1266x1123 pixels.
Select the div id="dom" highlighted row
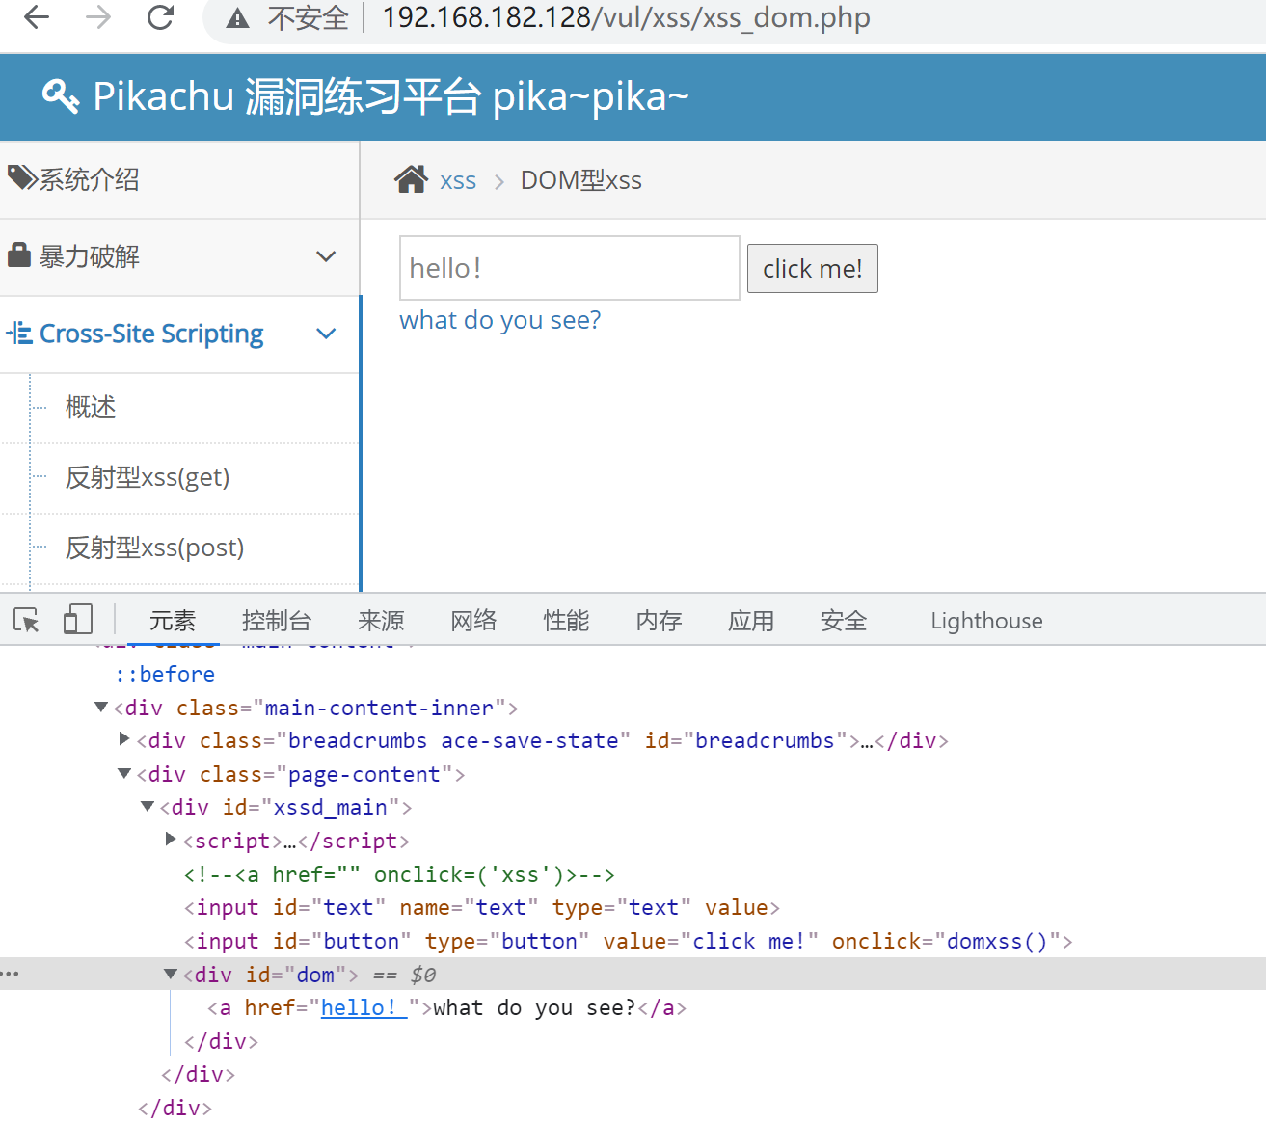pyautogui.click(x=633, y=974)
